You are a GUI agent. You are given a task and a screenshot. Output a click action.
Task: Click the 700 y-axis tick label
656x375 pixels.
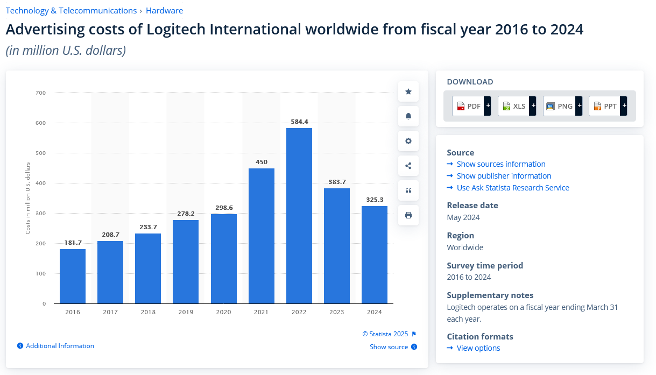click(x=41, y=93)
